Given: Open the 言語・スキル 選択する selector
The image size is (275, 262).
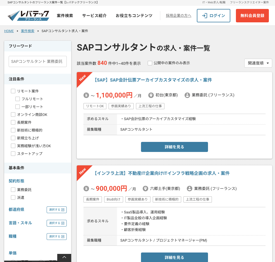Looking at the screenshot, I should click(x=57, y=223).
